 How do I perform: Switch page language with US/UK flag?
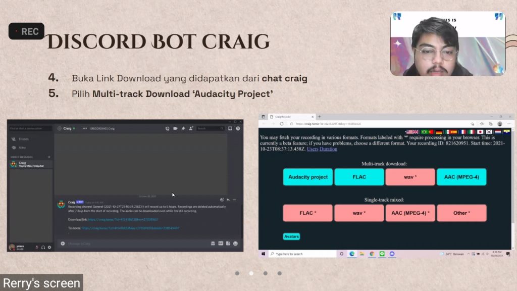(x=412, y=132)
